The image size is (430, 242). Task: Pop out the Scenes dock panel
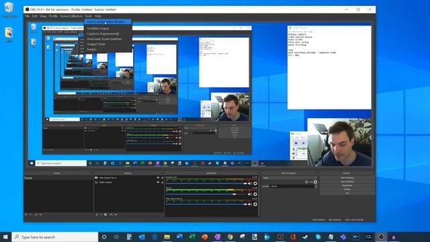tap(91, 173)
